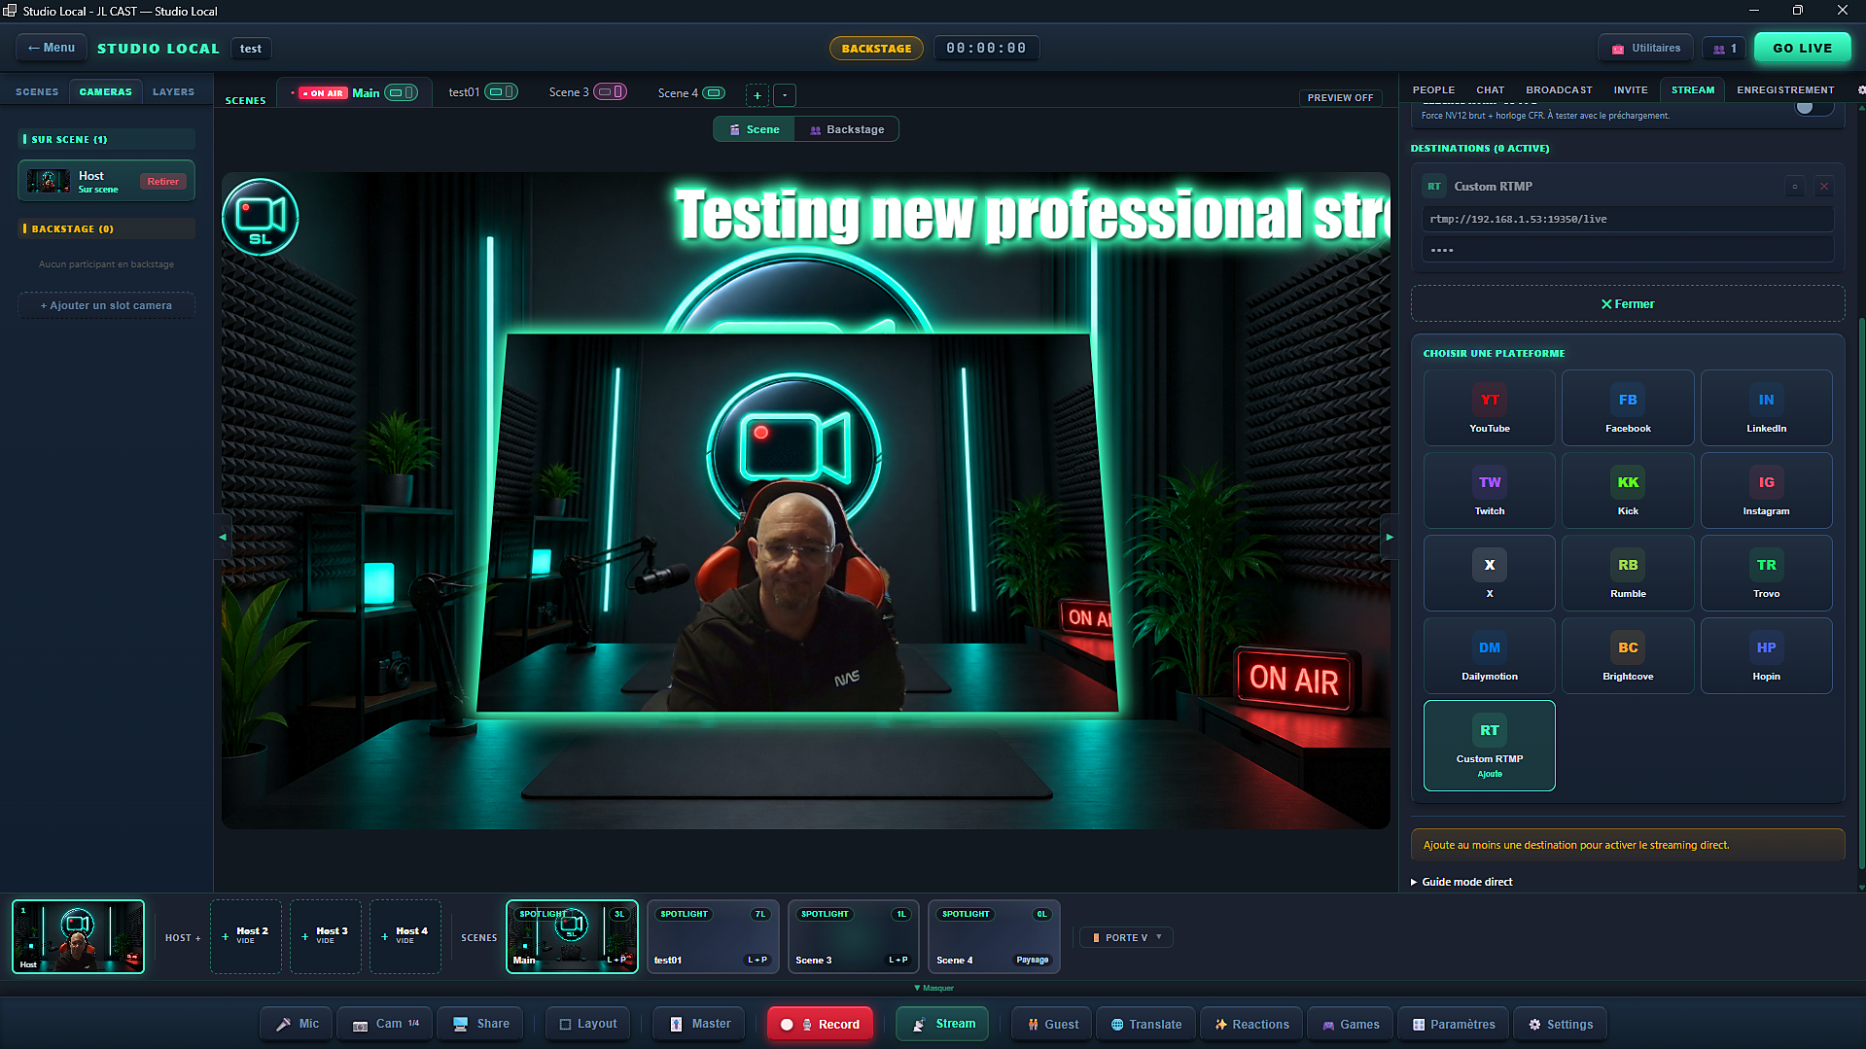This screenshot has height=1049, width=1866.
Task: Select the Custom RTMP platform tile
Action: (x=1489, y=746)
